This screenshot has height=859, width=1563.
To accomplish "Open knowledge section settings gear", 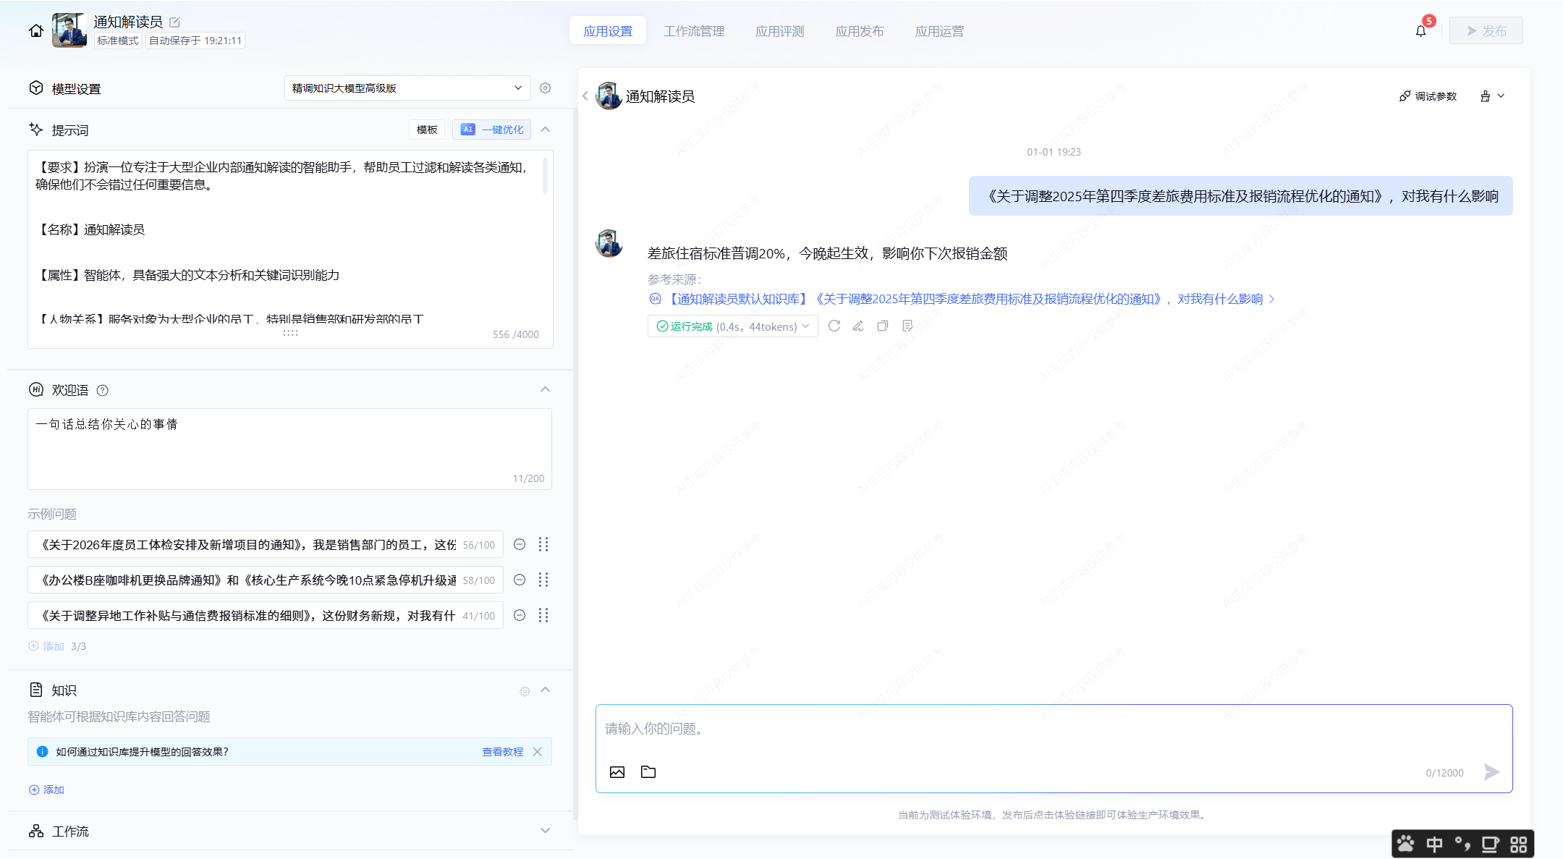I will point(525,691).
